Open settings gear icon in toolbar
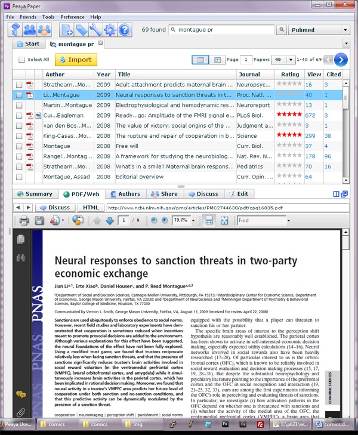 110,30
